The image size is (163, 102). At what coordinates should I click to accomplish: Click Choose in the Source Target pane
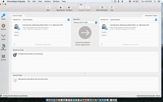tap(17, 32)
